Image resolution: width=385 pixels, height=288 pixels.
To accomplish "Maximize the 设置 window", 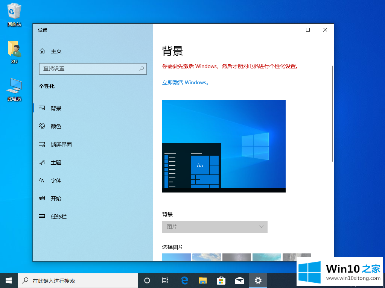I will tap(307, 30).
